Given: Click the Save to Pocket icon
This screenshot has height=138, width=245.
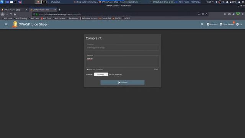Looking at the screenshot, I should [203, 15].
